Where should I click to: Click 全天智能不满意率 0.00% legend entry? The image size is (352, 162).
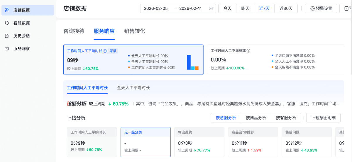(293, 67)
